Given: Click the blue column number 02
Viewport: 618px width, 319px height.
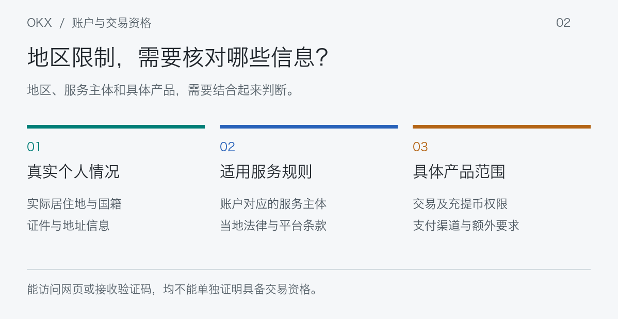Looking at the screenshot, I should 227,147.
